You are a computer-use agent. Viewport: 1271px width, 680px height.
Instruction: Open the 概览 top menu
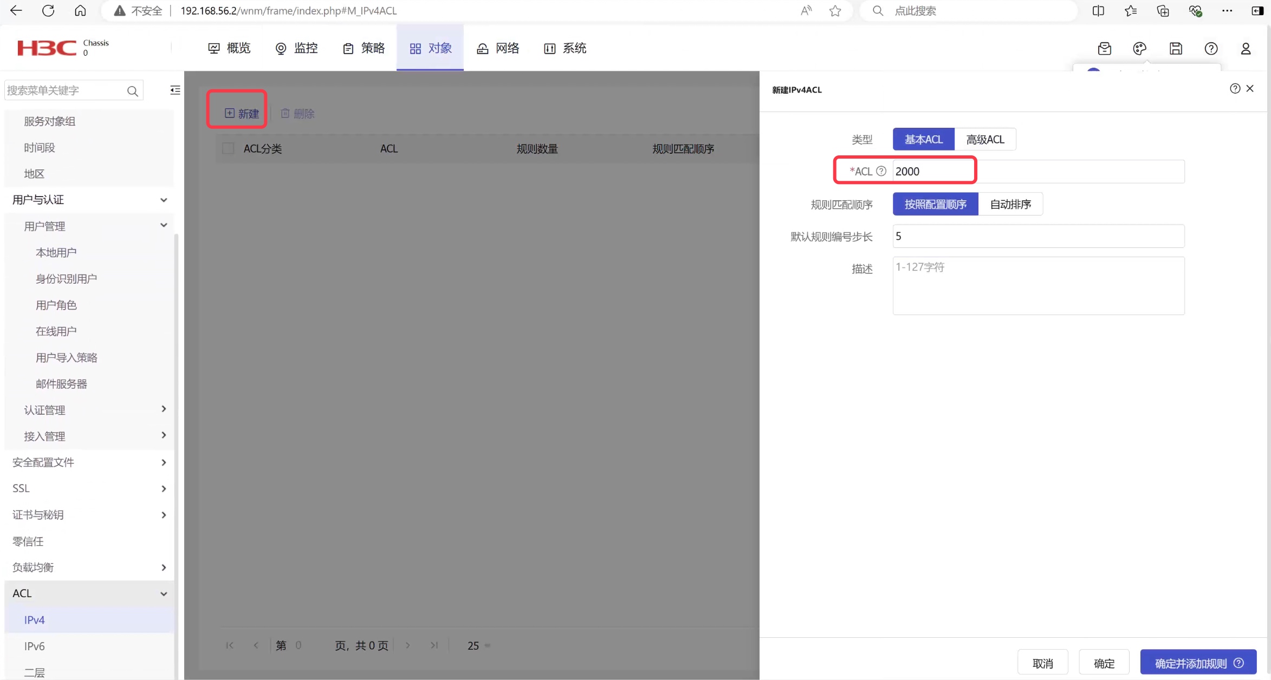tap(229, 48)
